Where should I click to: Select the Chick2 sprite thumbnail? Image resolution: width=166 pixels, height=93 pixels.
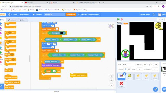pyautogui.click(x=146, y=76)
